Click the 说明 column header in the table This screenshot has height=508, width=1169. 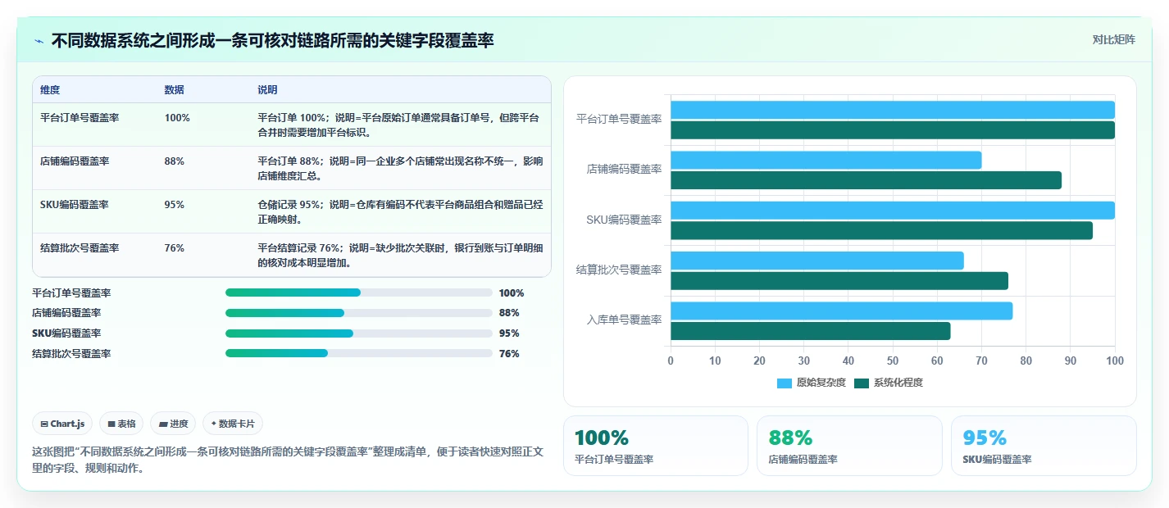point(267,90)
